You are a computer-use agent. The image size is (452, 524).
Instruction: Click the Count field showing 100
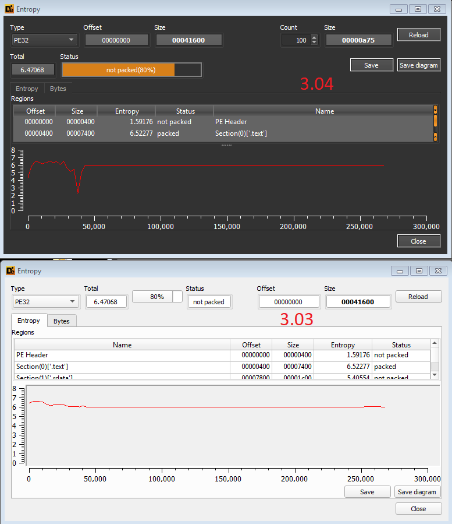[x=296, y=40]
